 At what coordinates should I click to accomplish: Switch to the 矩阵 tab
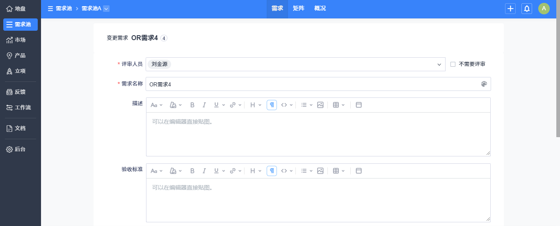pyautogui.click(x=299, y=9)
